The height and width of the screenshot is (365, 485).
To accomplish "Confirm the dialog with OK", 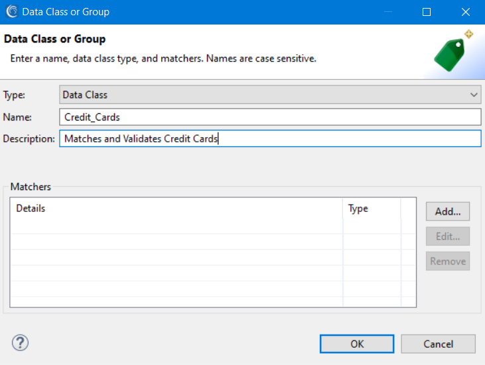I will tap(357, 344).
